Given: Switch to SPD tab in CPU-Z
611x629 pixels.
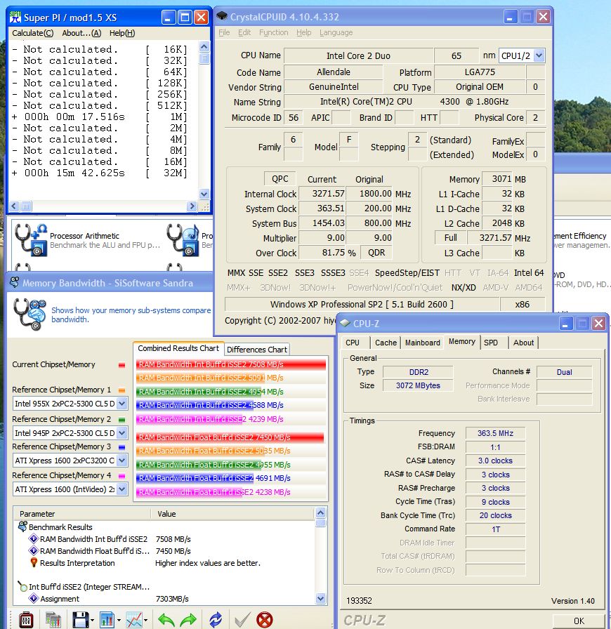Looking at the screenshot, I should (x=491, y=343).
